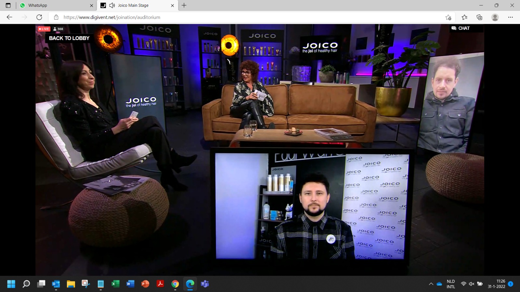This screenshot has height=292, width=520.
Task: Mute the Joico Main Stage tab audio
Action: [112, 5]
